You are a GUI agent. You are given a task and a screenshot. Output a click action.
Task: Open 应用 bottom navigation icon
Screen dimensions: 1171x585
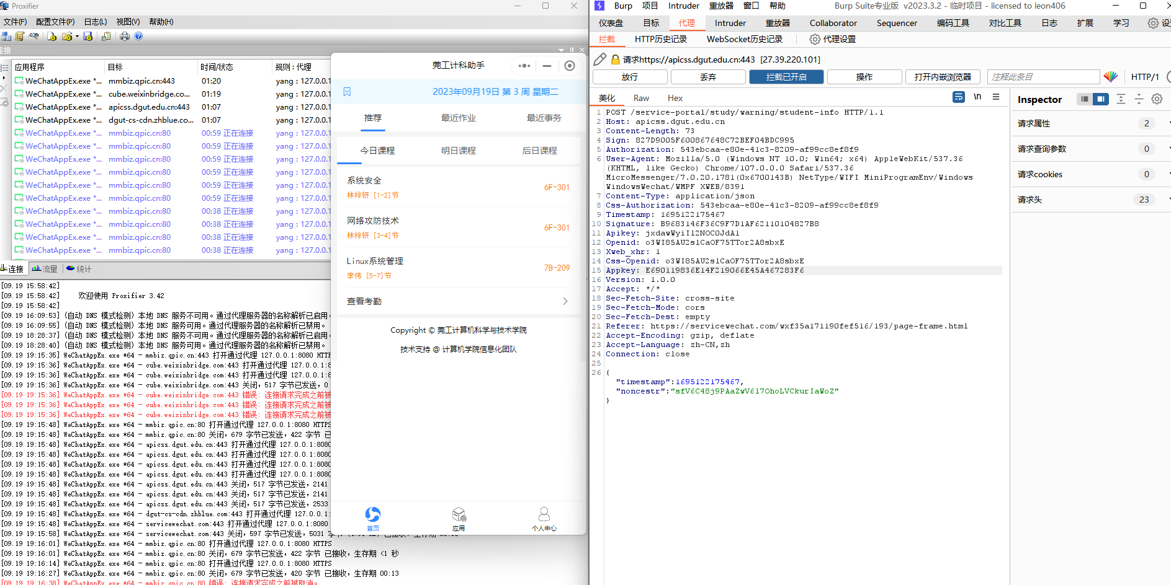pyautogui.click(x=459, y=519)
